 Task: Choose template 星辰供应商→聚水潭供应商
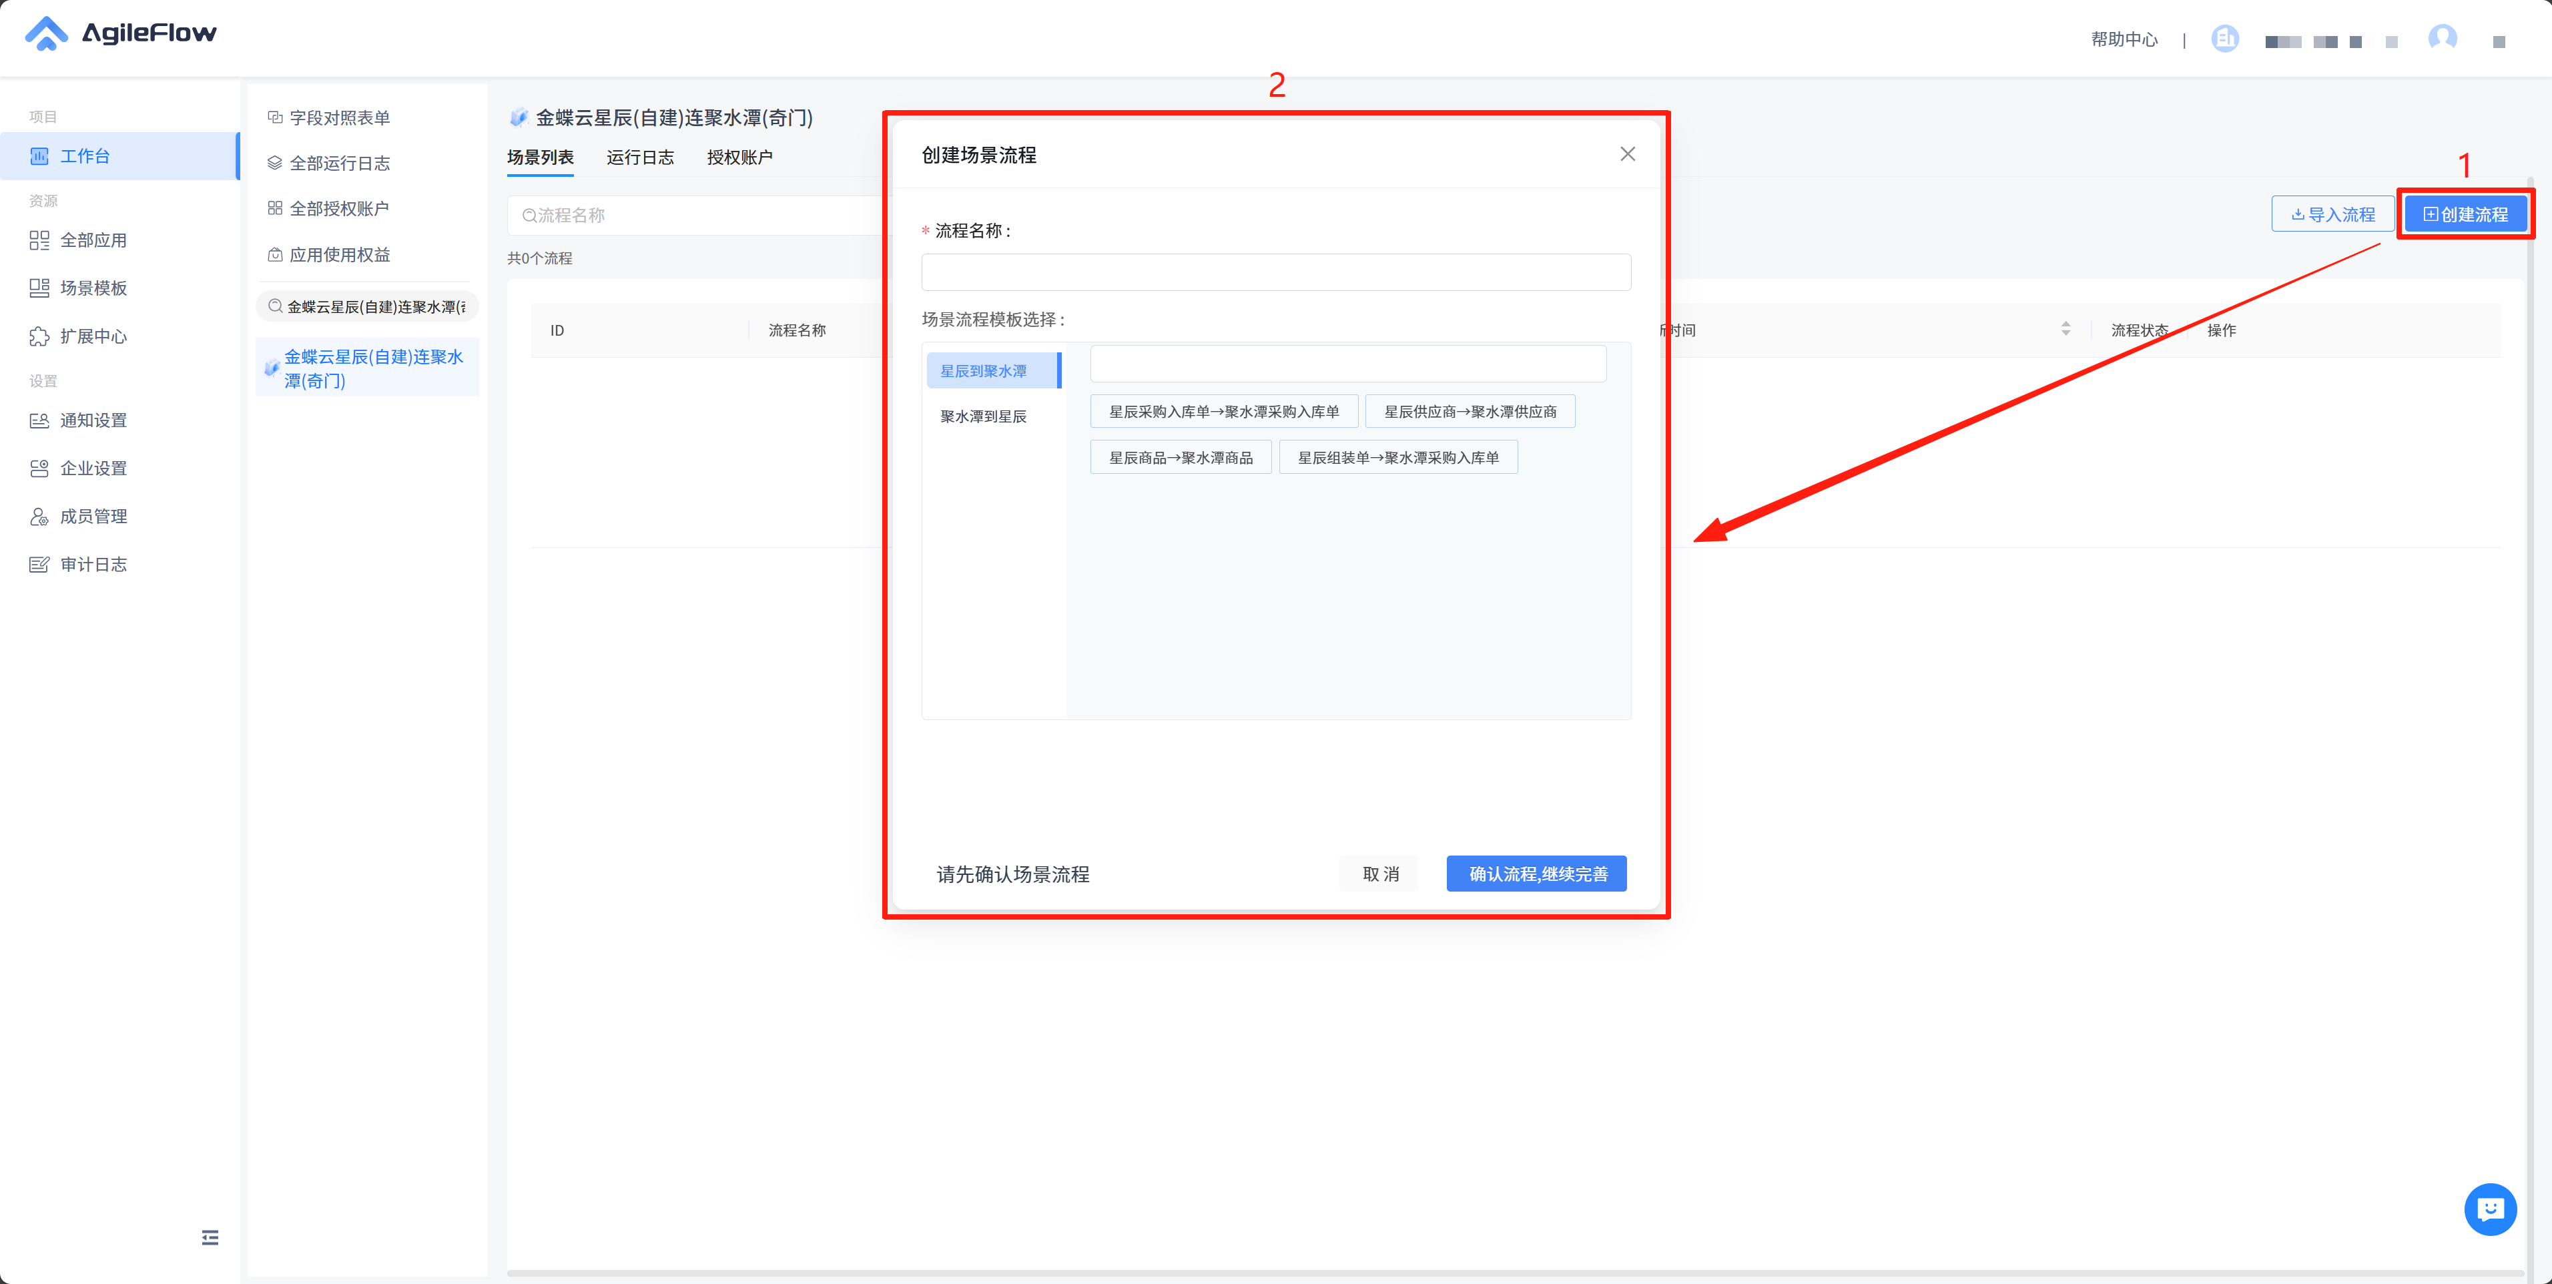pyautogui.click(x=1470, y=412)
